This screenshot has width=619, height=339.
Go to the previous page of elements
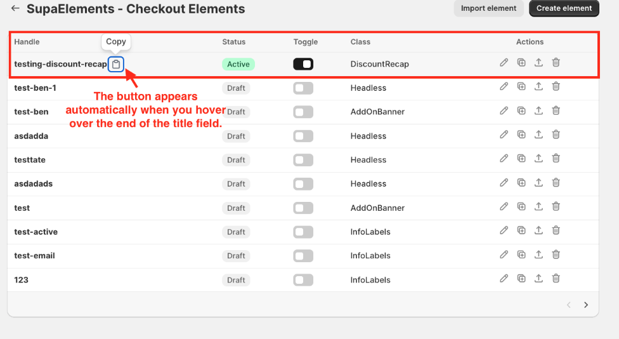pyautogui.click(x=569, y=305)
